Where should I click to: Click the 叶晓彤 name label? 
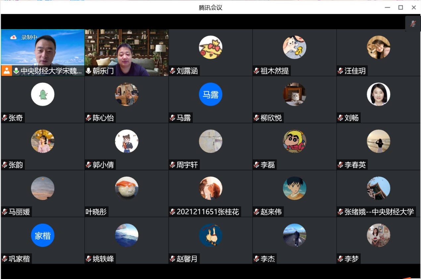(96, 212)
